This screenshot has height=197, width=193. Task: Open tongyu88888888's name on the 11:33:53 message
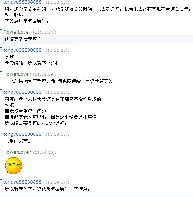click(22, 134)
